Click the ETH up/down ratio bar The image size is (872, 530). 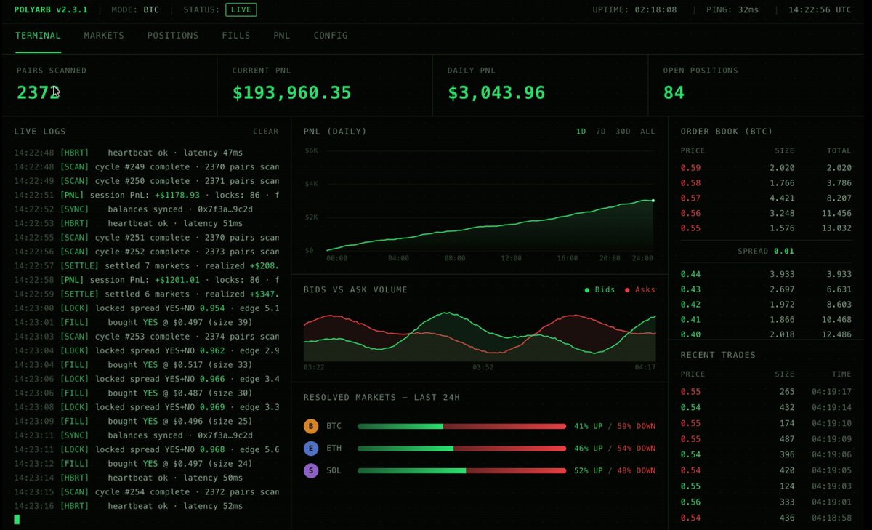461,449
